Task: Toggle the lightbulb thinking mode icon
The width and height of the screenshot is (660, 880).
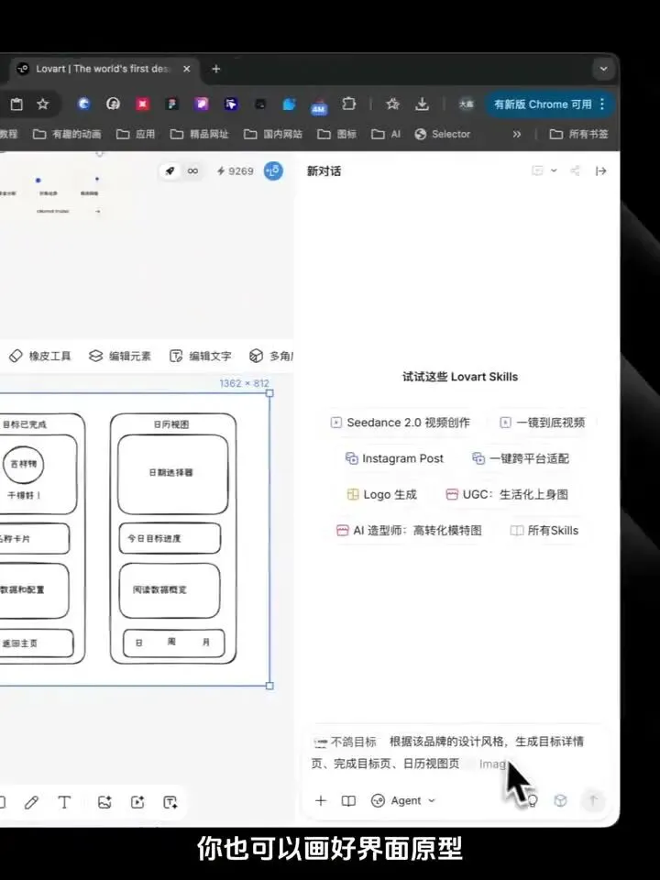Action: click(533, 801)
